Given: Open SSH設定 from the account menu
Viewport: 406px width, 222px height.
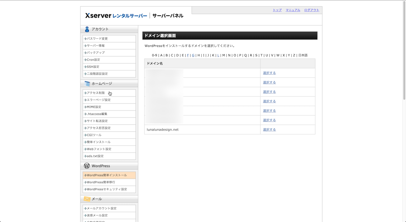Looking at the screenshot, I should [93, 67].
